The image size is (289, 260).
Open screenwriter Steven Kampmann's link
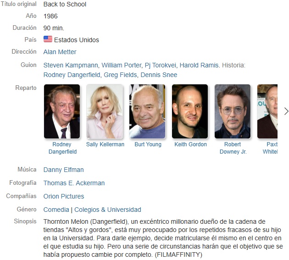click(x=71, y=65)
